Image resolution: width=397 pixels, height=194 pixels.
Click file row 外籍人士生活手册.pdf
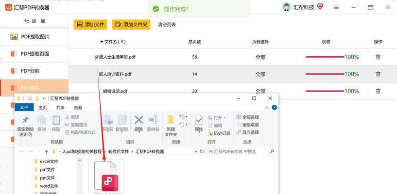[x=115, y=57]
